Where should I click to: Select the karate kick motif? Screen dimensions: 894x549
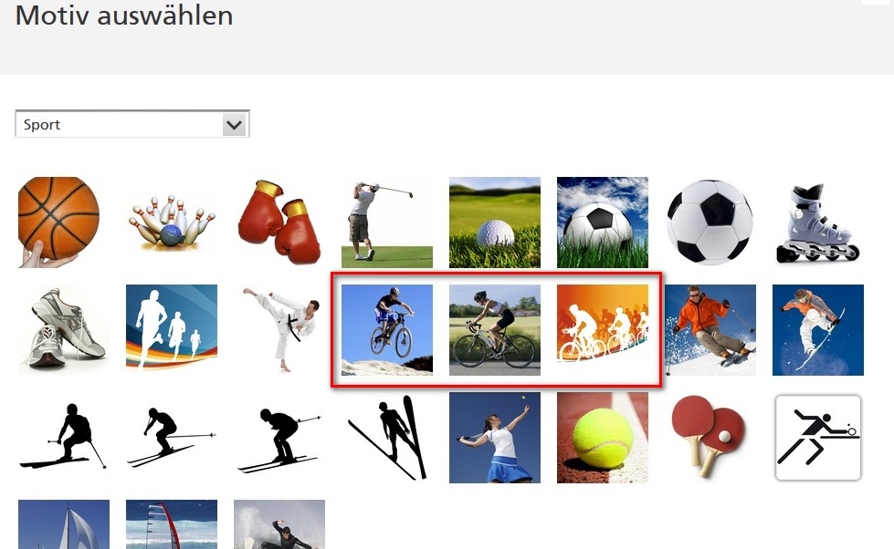click(279, 330)
